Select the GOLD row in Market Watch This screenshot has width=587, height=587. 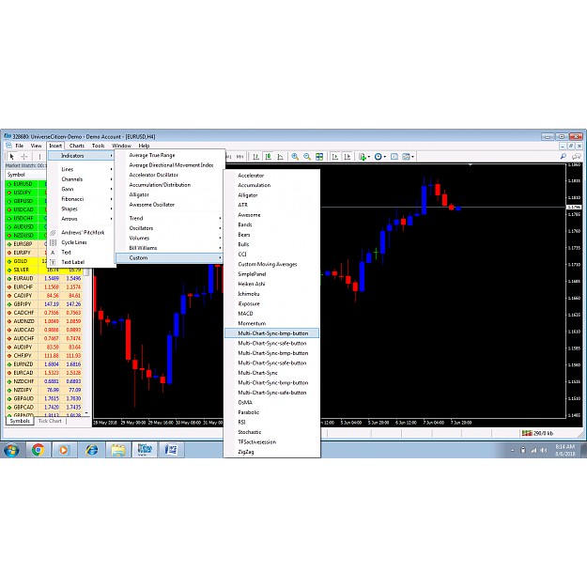click(x=21, y=261)
